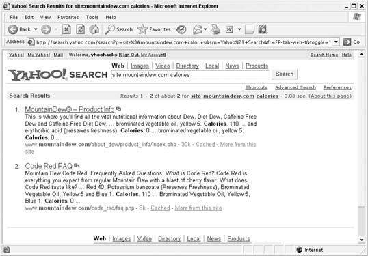Open the MountainDew Product Info result
Viewport: 368px width, 256px height.
(70, 109)
